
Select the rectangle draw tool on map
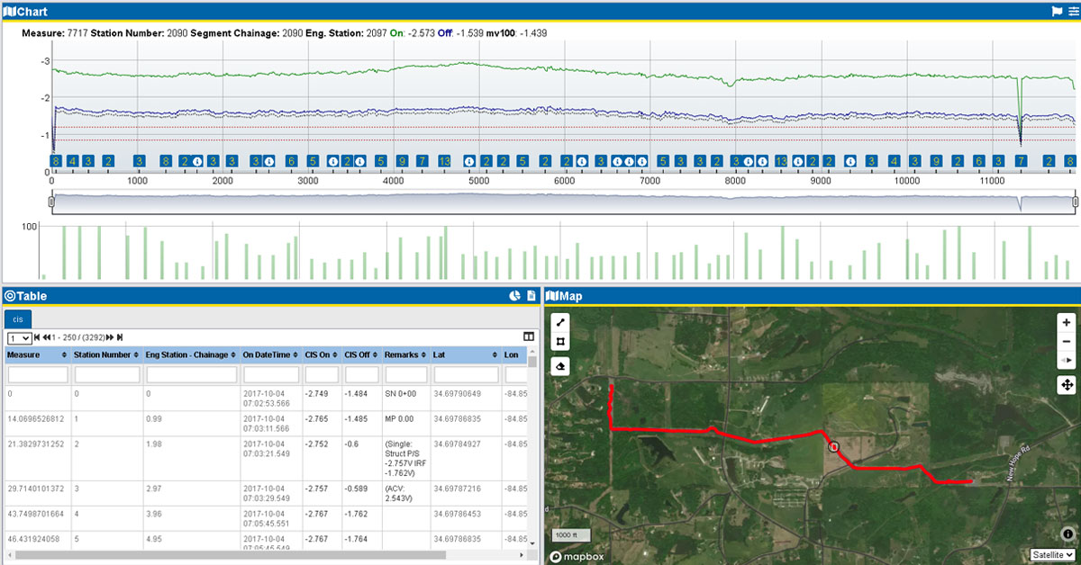(x=560, y=342)
